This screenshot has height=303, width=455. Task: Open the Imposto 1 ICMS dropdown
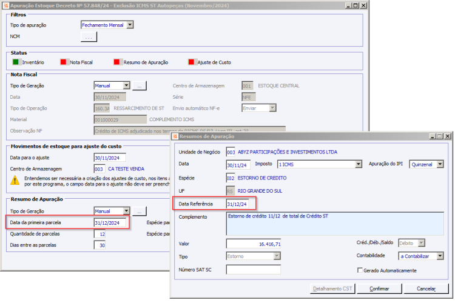359,164
